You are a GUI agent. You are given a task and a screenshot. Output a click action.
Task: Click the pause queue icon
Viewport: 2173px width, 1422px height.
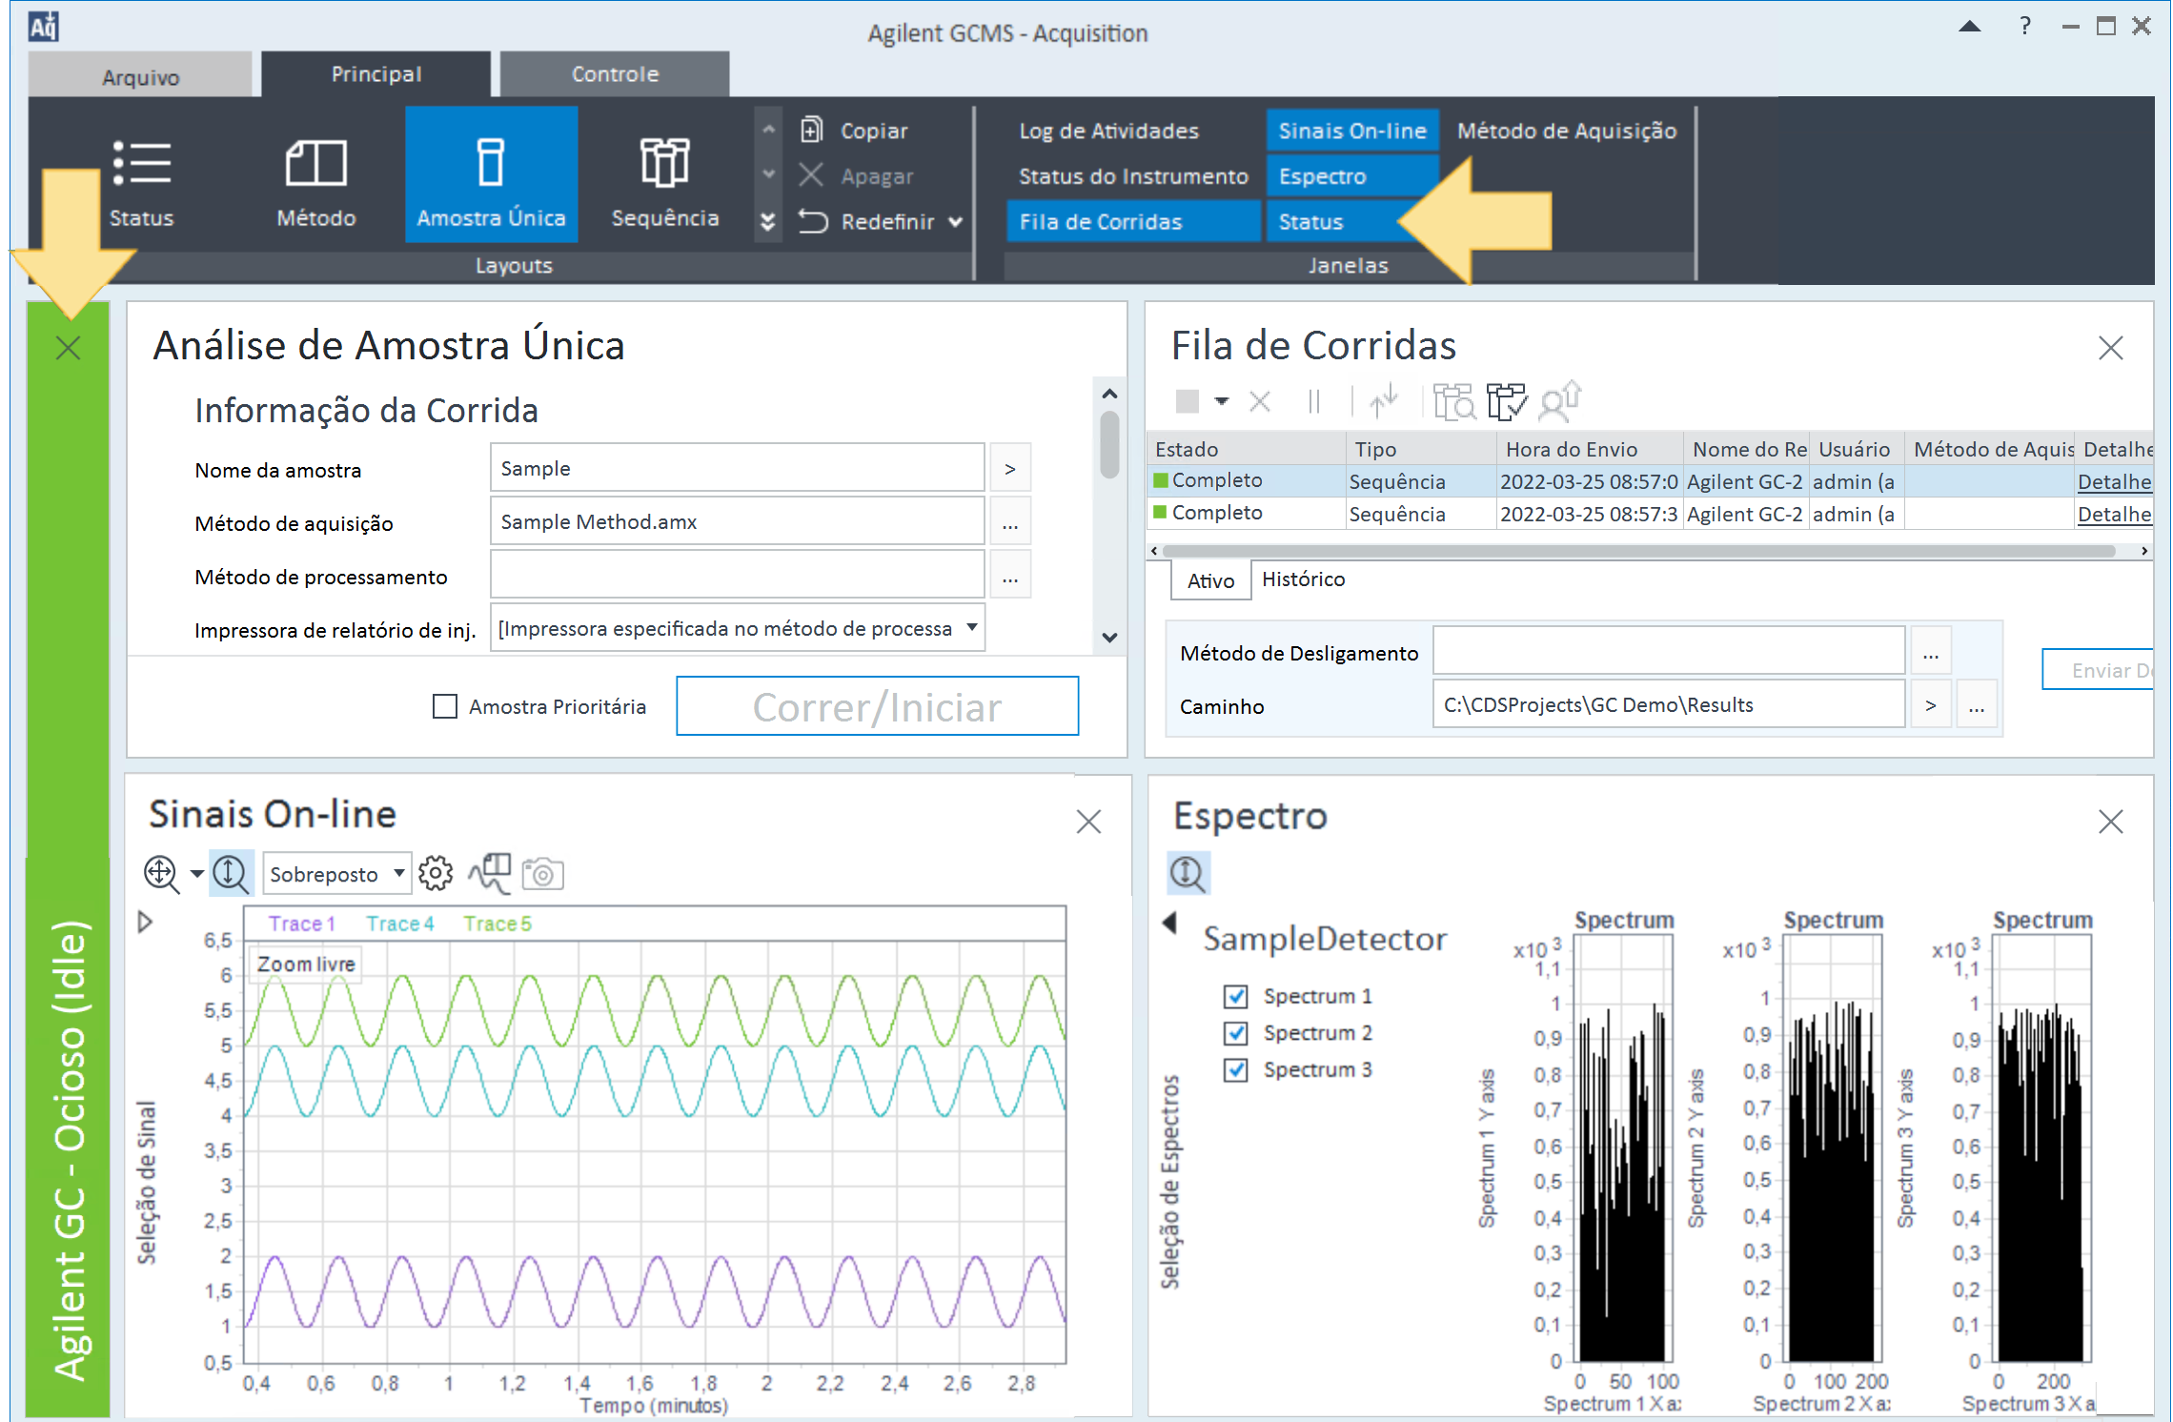click(1314, 401)
